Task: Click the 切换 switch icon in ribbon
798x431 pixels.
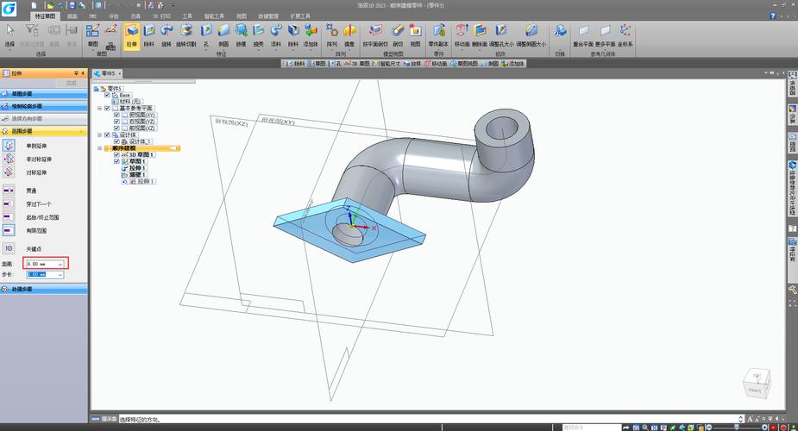Action: (x=561, y=32)
